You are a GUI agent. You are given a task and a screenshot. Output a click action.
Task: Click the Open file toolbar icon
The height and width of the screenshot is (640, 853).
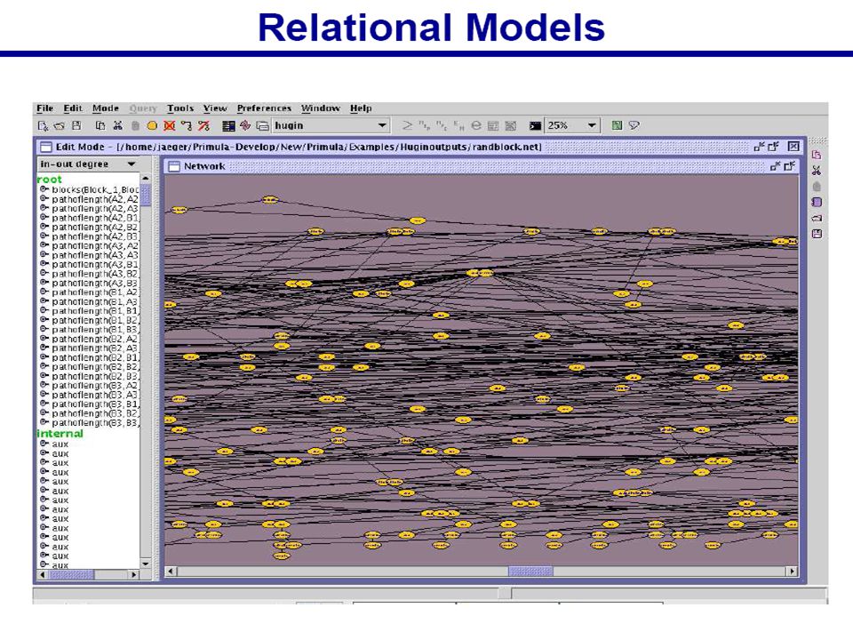pyautogui.click(x=60, y=125)
